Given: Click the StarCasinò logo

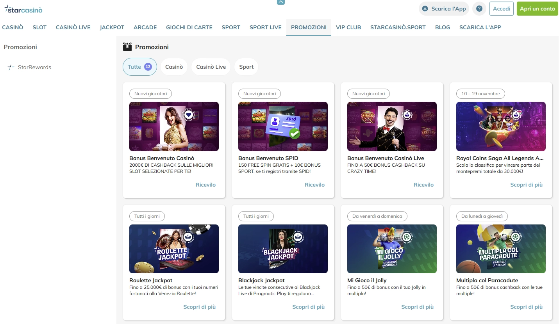Looking at the screenshot, I should [x=23, y=9].
